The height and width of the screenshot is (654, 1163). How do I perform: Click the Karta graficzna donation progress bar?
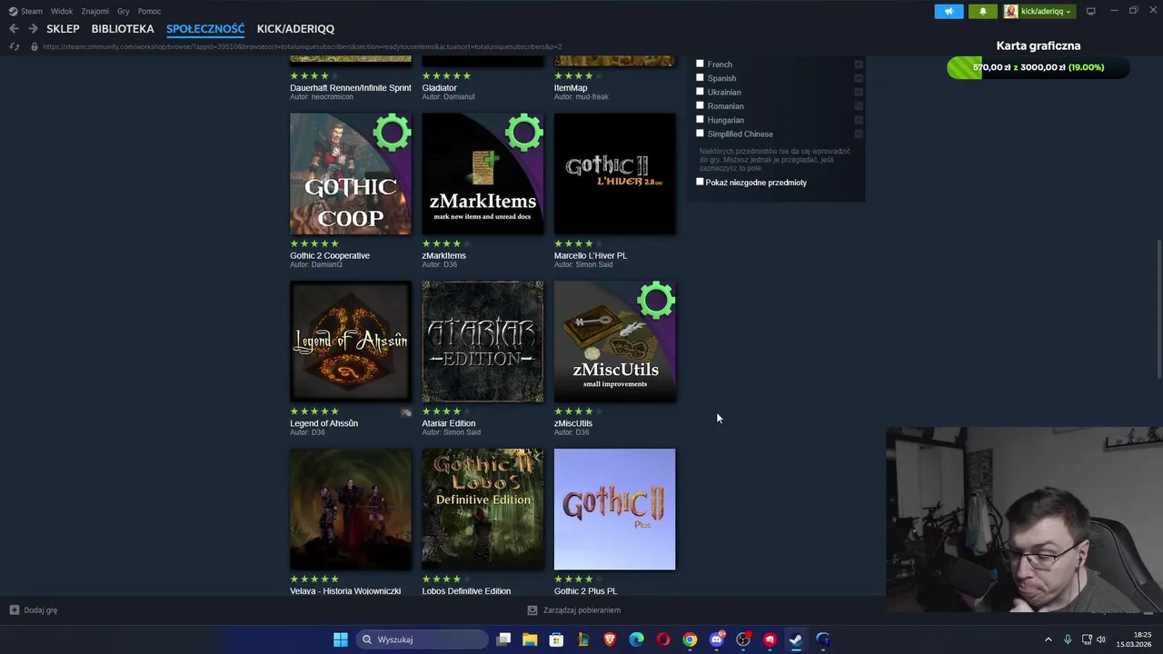[1038, 67]
